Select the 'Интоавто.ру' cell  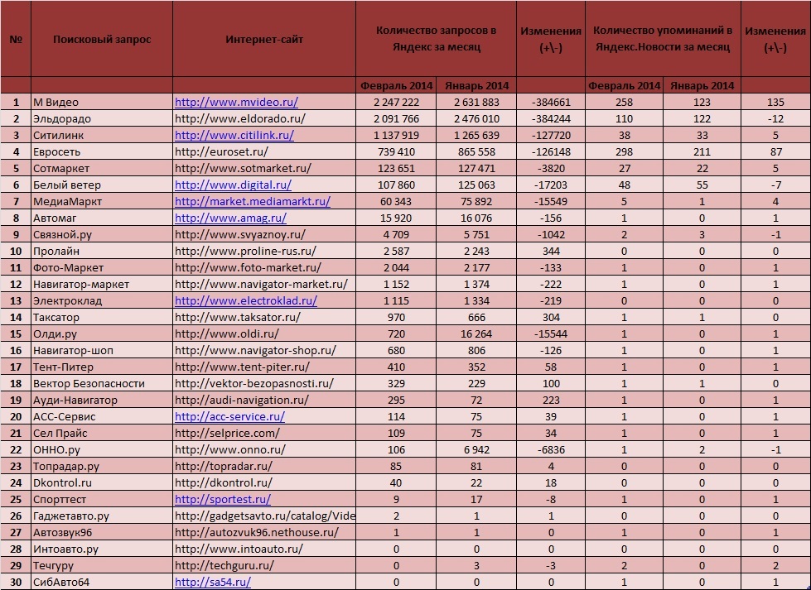pos(102,548)
